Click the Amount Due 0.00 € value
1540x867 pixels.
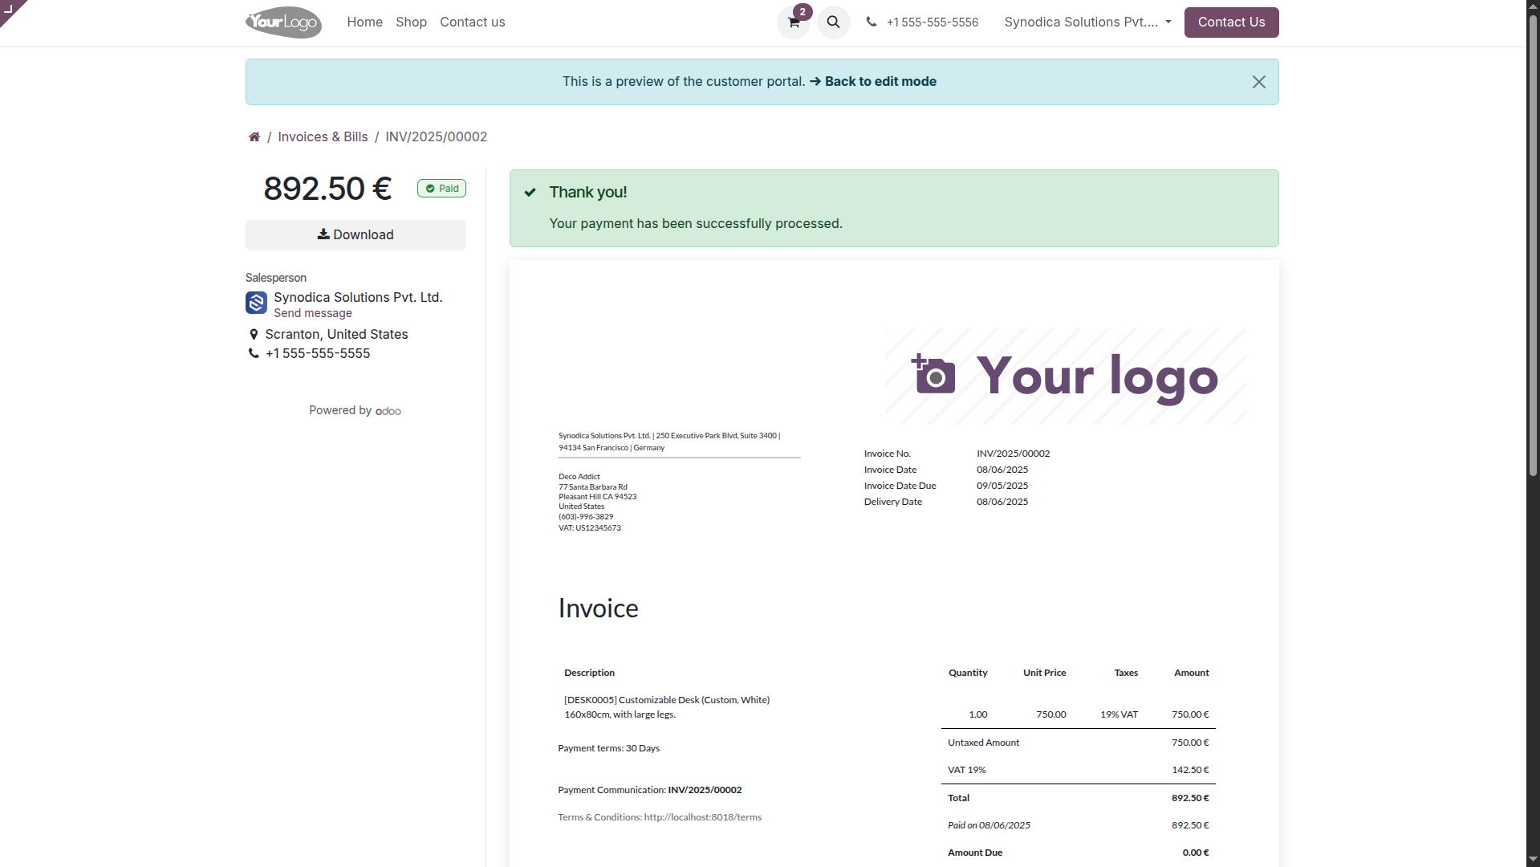pos(1196,853)
